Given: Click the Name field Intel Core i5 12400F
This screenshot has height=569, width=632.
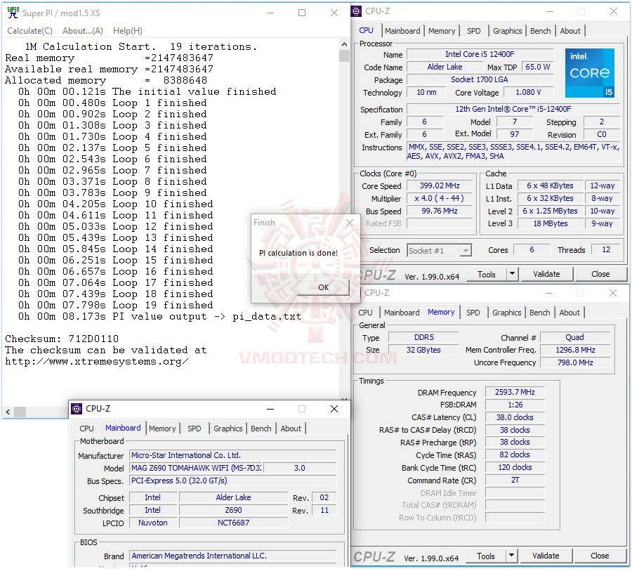Looking at the screenshot, I should pos(479,54).
